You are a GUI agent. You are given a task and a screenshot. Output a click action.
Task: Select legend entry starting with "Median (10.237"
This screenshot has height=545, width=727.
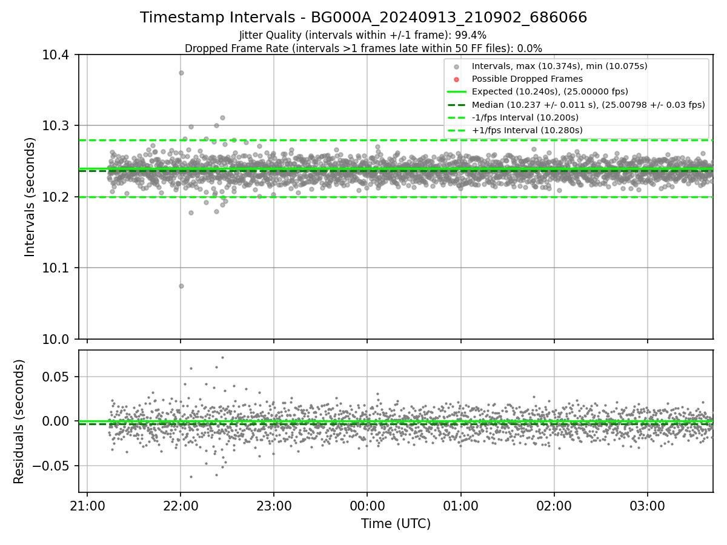point(588,105)
